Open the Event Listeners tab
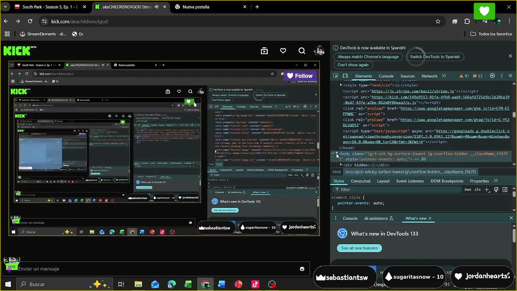The height and width of the screenshot is (291, 517). point(410,181)
